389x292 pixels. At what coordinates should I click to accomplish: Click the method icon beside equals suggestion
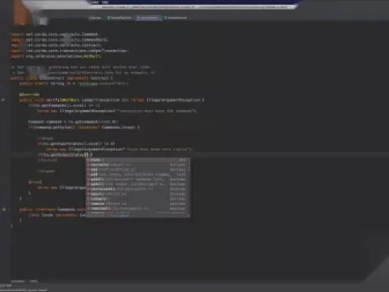pos(89,194)
